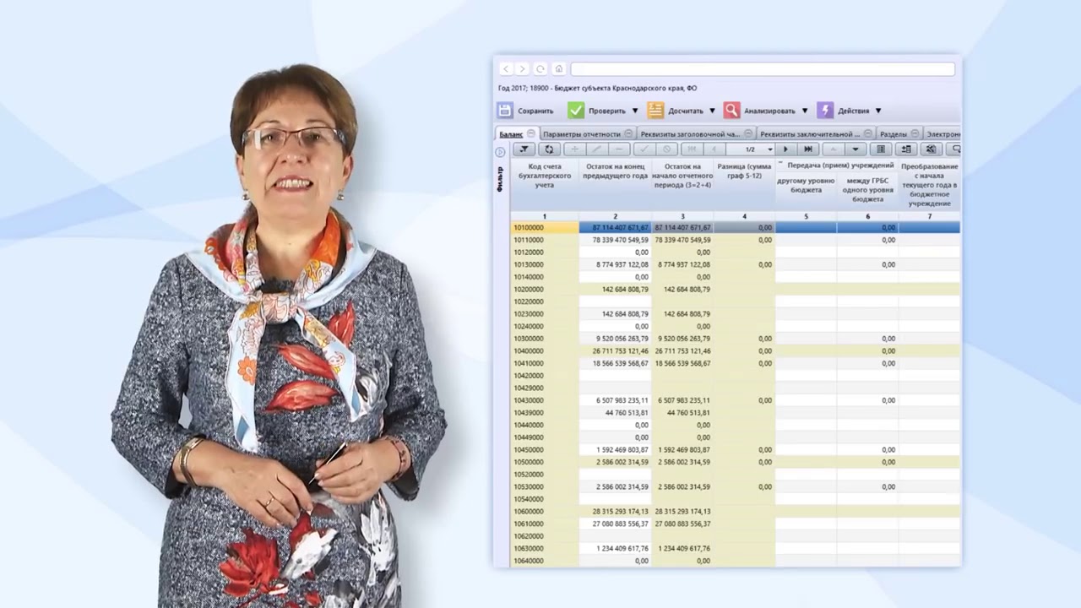Click the confirm checkmark toolbar icon
Viewport: 1081px width, 608px height.
pyautogui.click(x=644, y=149)
